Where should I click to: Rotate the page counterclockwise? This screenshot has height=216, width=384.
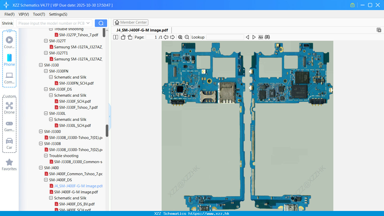click(x=123, y=37)
